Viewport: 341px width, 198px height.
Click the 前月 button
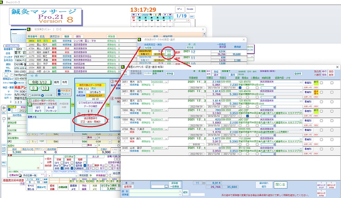pyautogui.click(x=56, y=82)
